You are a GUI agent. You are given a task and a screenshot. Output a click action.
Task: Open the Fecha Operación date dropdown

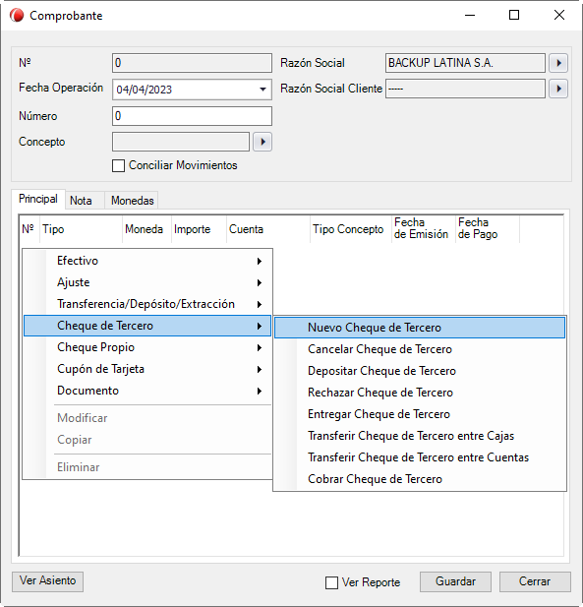click(262, 90)
